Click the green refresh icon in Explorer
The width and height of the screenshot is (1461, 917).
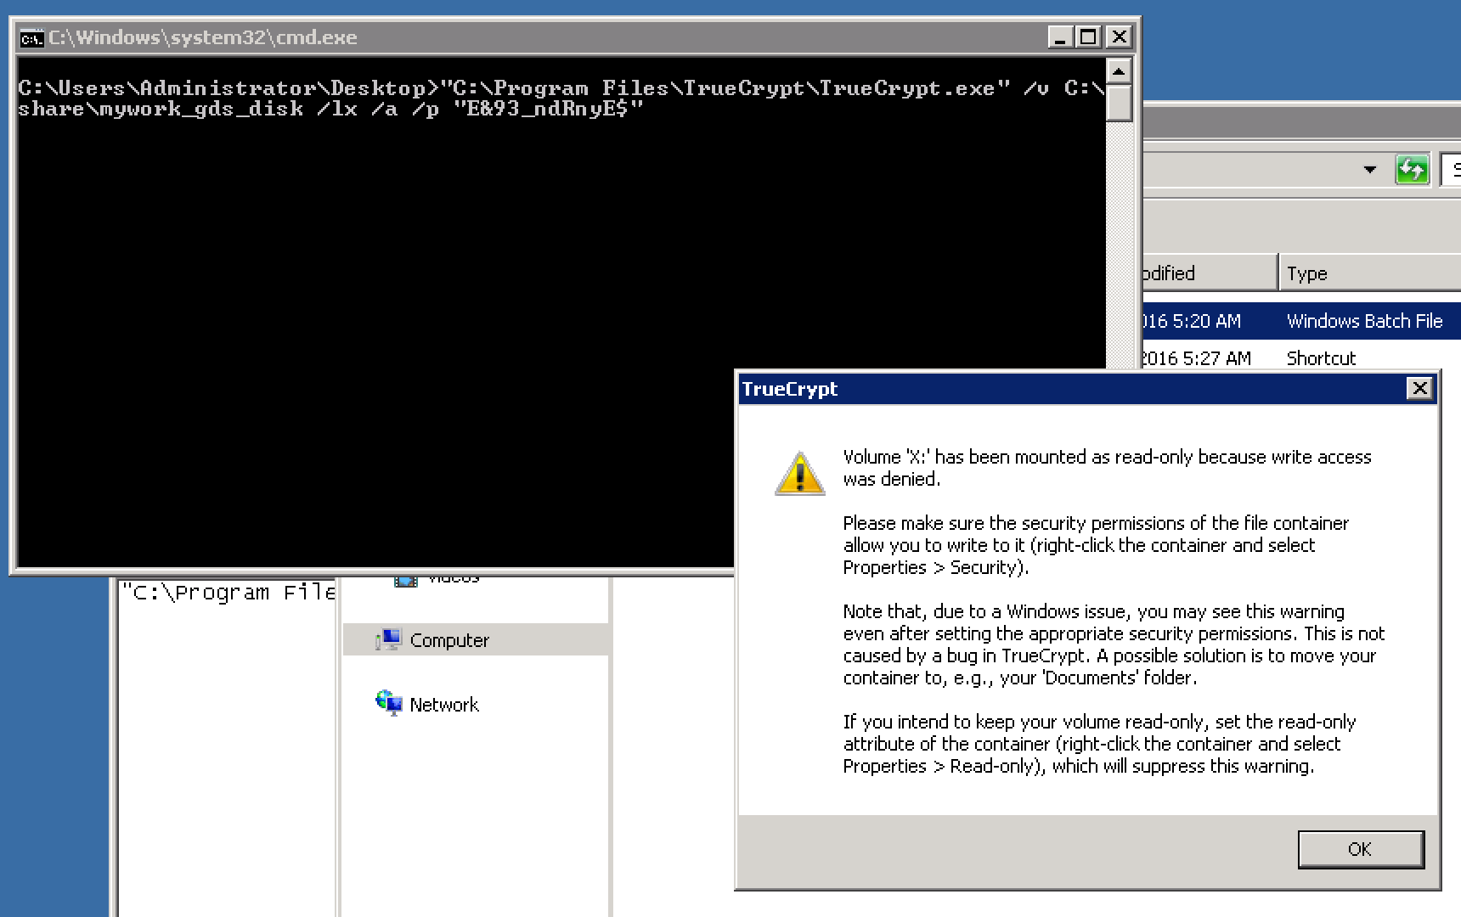click(1412, 170)
